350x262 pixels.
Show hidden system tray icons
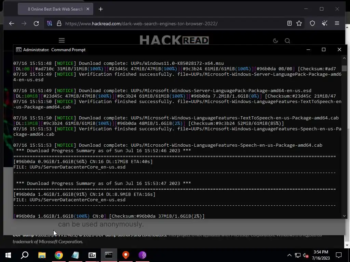tap(289, 255)
